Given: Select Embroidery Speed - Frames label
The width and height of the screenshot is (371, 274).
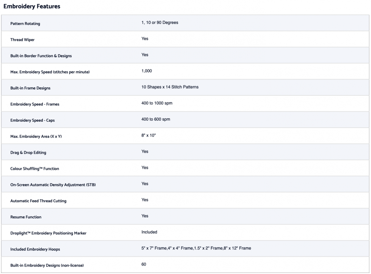Looking at the screenshot, I should coord(35,104).
